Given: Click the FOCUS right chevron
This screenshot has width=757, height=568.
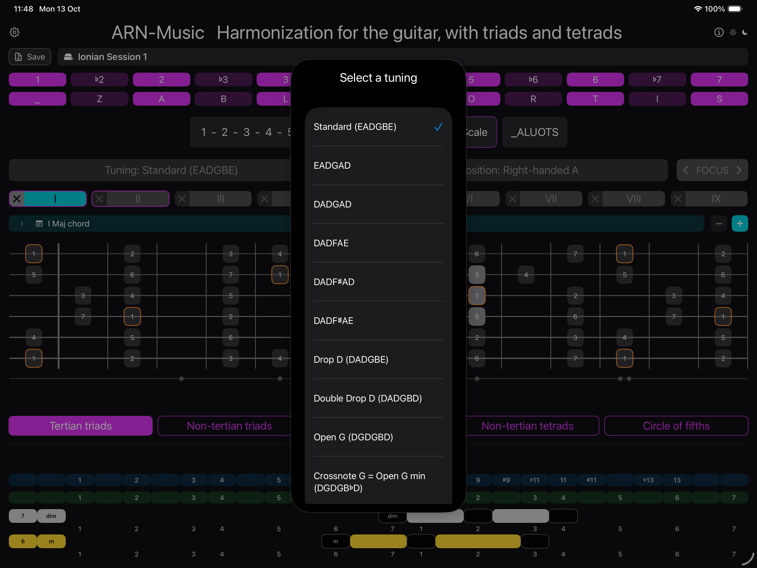Looking at the screenshot, I should 739,170.
